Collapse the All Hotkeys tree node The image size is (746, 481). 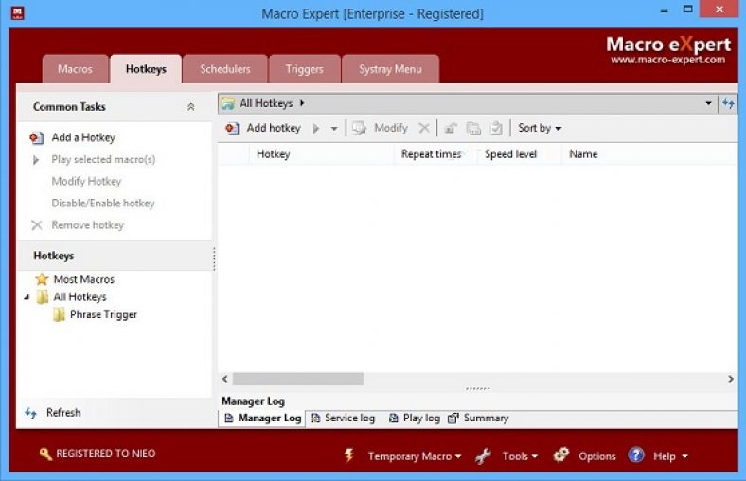[x=27, y=297]
